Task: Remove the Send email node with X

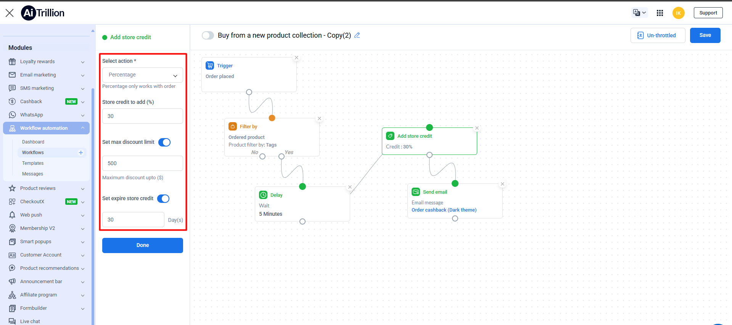Action: 502,184
